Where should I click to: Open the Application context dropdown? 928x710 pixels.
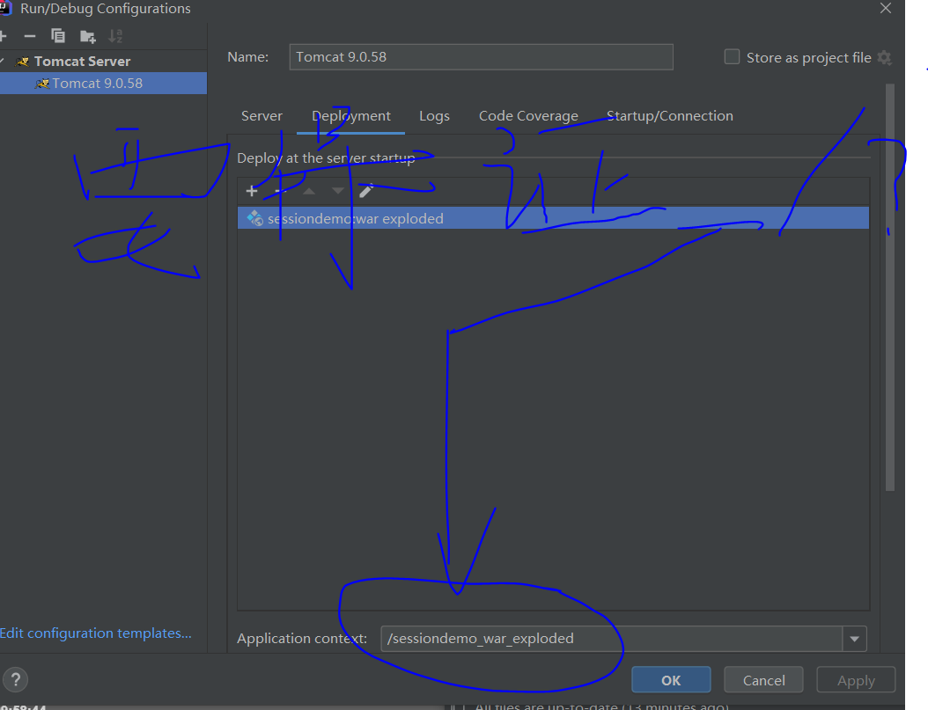(x=855, y=639)
